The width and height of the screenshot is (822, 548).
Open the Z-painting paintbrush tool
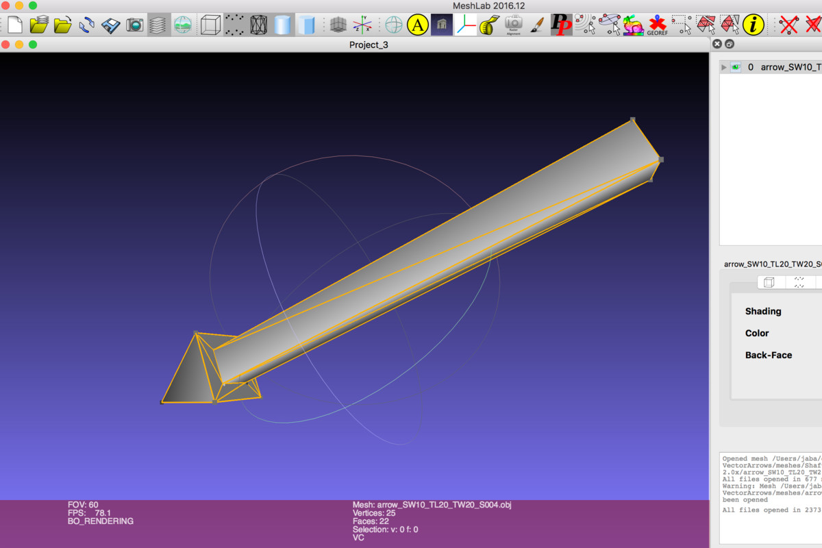point(538,25)
